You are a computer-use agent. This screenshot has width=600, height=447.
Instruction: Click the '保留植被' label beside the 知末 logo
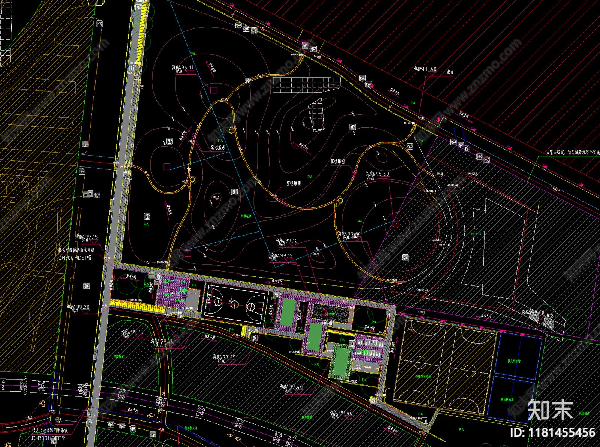pos(584,413)
